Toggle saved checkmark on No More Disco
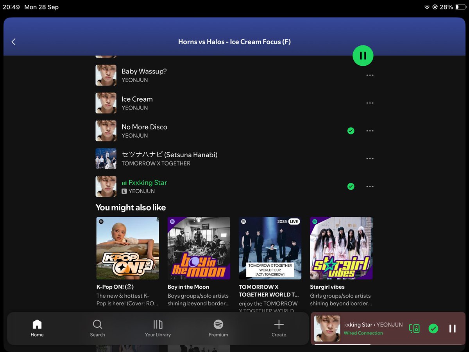The height and width of the screenshot is (352, 469). 351,131
